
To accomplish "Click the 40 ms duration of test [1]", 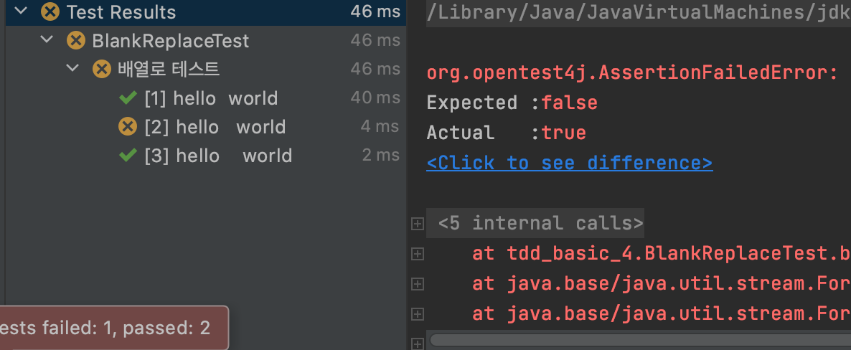I will pyautogui.click(x=375, y=98).
